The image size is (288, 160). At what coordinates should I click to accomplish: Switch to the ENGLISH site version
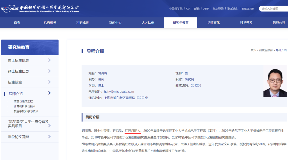pyautogui.click(x=248, y=8)
